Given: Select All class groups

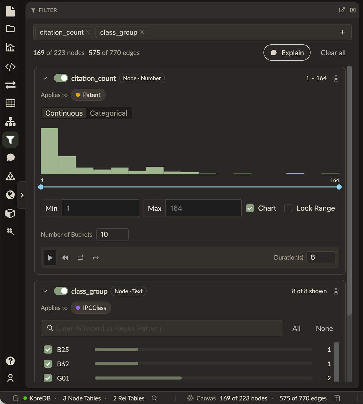Looking at the screenshot, I should [x=296, y=328].
